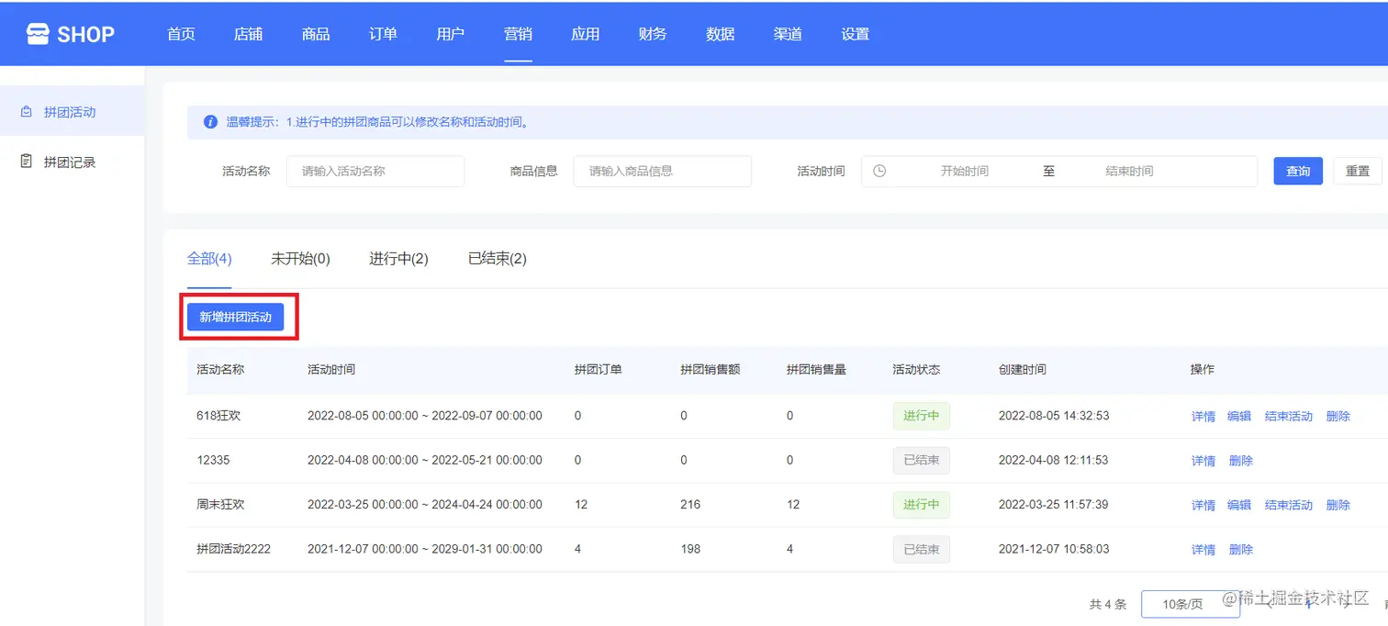Switch to the 已结束(2) tab

[498, 259]
